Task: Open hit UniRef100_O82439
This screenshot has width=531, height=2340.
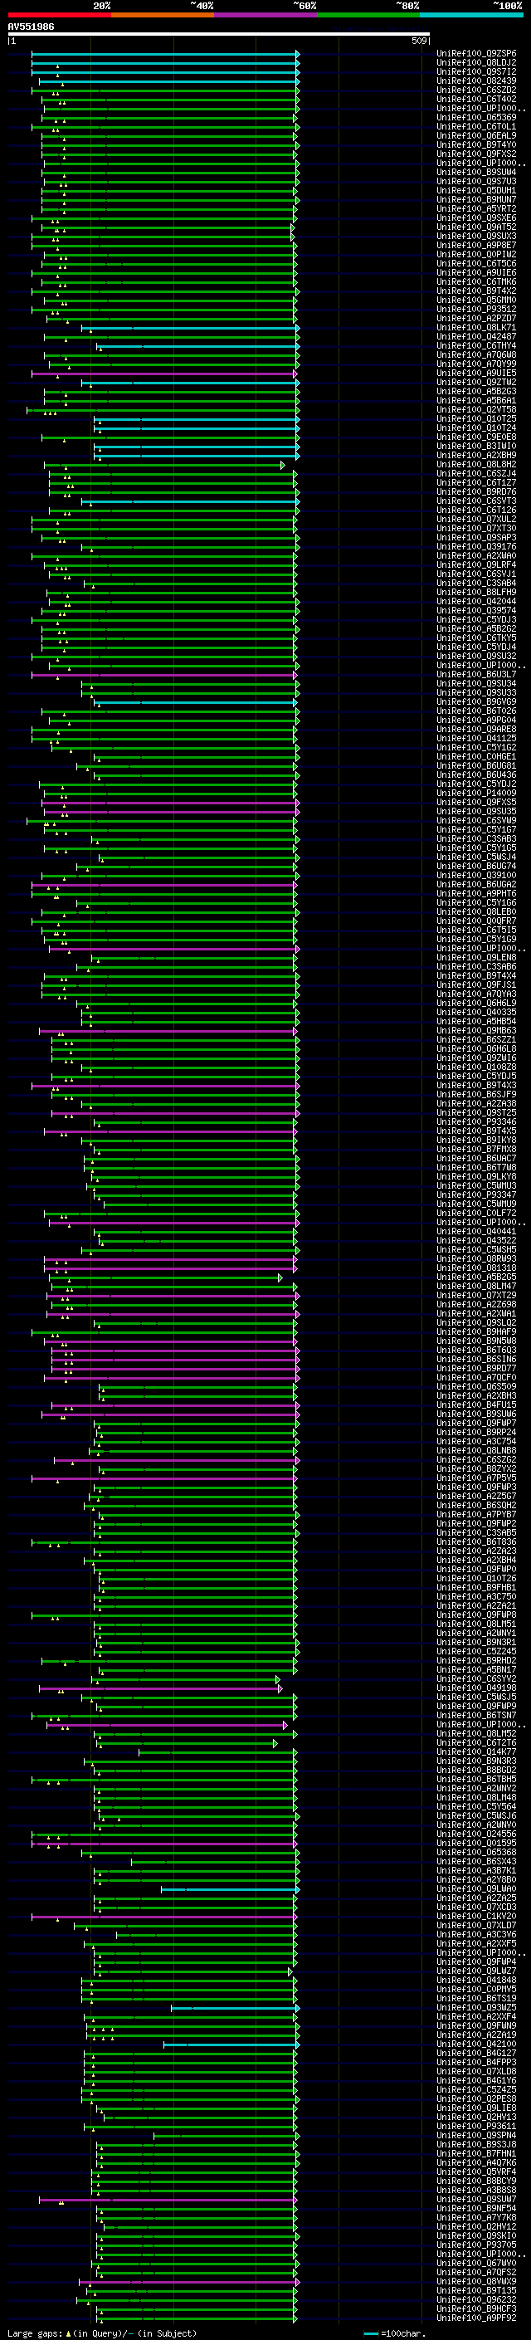Action: [x=476, y=81]
